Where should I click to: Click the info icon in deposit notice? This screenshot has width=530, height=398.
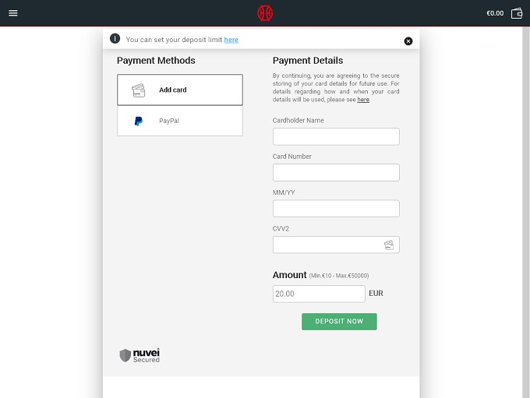coord(115,39)
